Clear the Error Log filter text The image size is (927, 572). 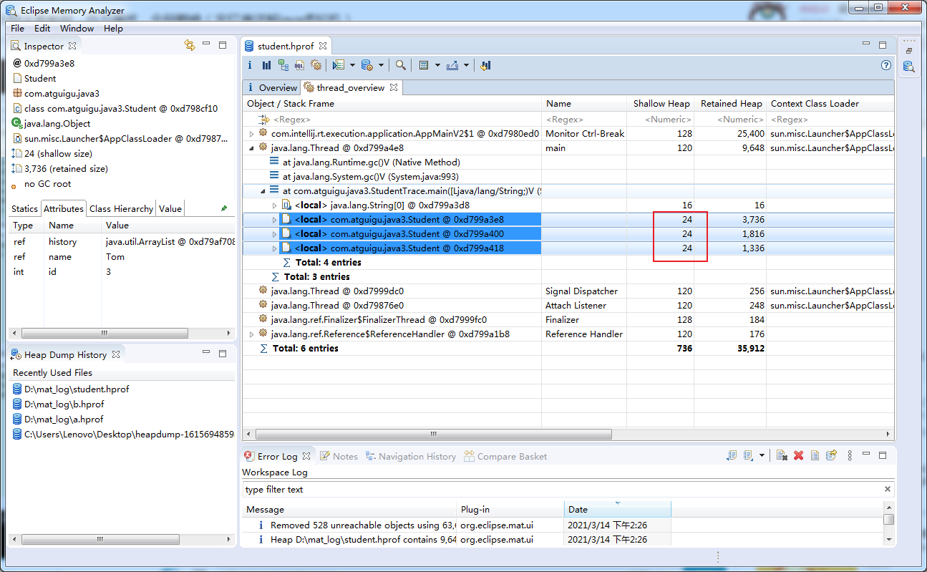[888, 490]
